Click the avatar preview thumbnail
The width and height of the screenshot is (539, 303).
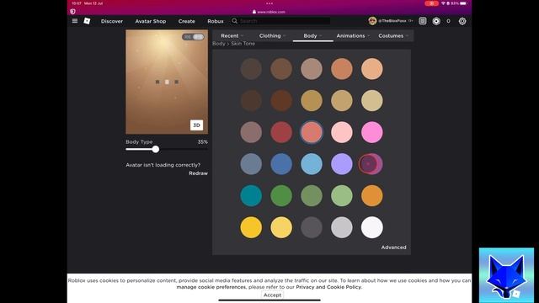point(167,82)
